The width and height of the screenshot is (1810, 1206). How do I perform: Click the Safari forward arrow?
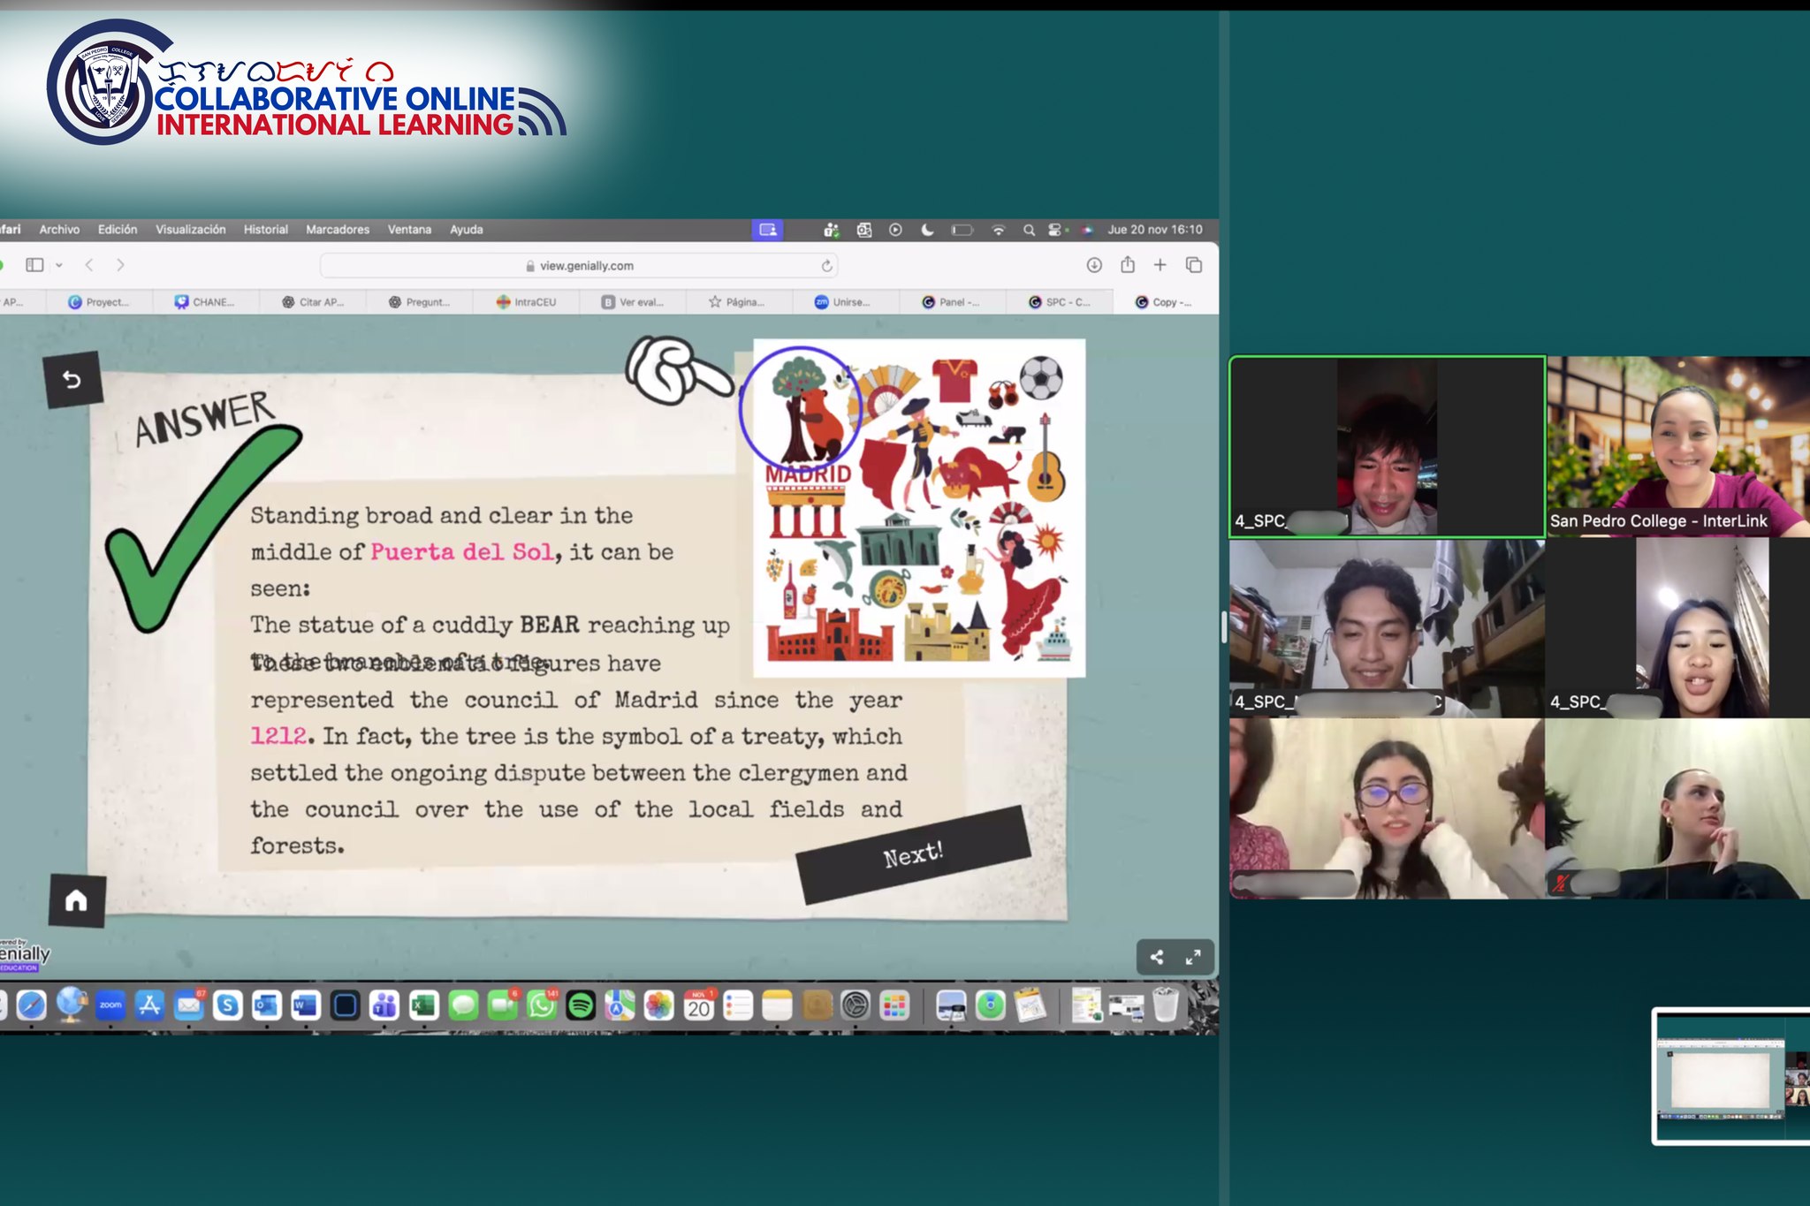[120, 264]
